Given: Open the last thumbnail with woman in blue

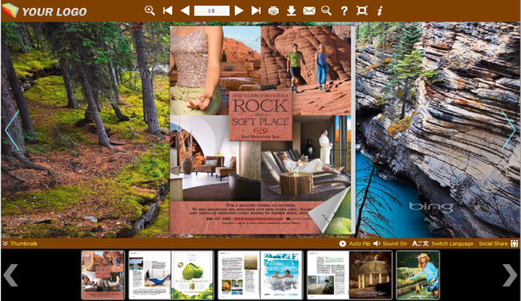Looking at the screenshot, I should (418, 275).
